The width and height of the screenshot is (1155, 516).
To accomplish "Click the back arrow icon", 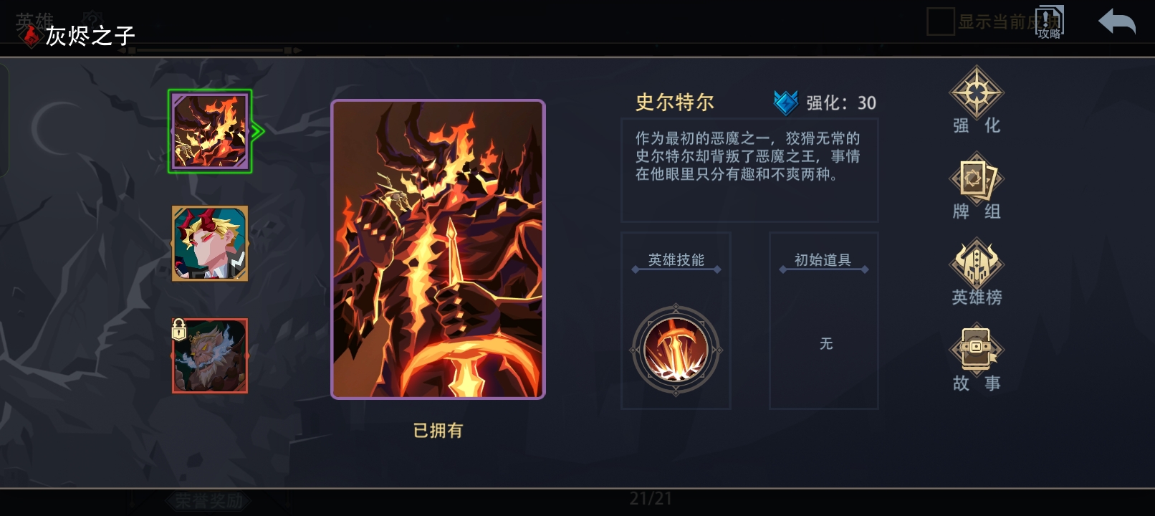I will point(1117,21).
